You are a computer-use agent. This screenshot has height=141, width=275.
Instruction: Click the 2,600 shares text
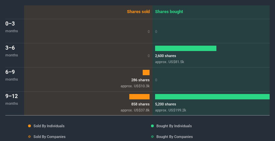(165, 56)
